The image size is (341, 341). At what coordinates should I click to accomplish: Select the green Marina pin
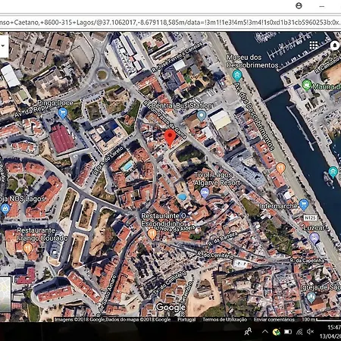coord(306,85)
